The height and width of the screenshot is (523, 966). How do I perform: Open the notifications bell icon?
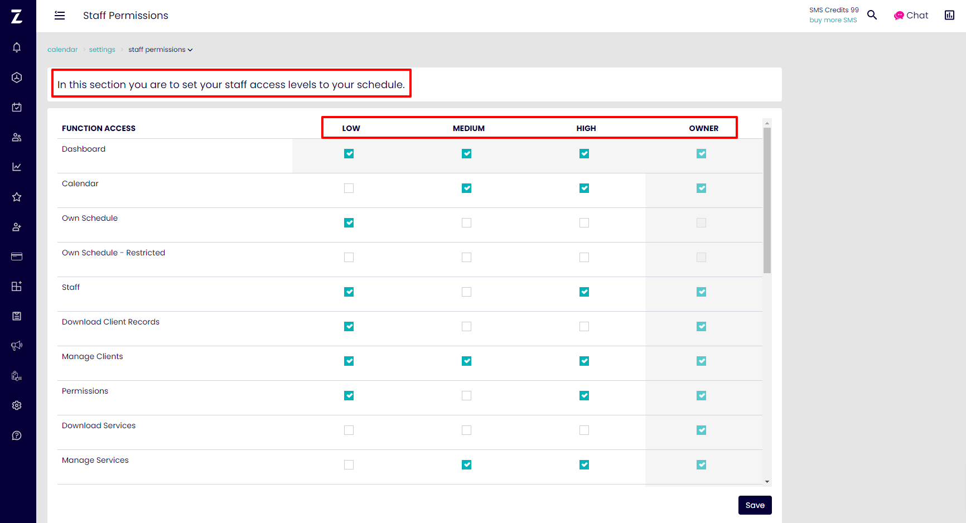point(17,47)
